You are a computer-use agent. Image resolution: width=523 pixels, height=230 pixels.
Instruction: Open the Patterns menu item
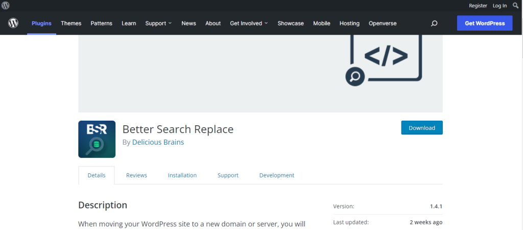click(102, 24)
